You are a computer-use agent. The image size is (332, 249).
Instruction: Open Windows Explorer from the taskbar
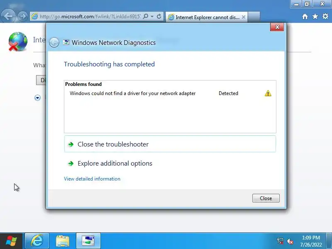coord(63,241)
